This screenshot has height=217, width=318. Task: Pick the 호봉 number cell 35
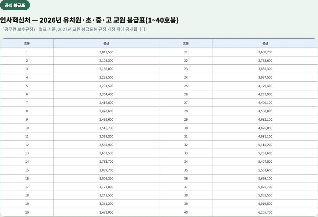pos(186,170)
